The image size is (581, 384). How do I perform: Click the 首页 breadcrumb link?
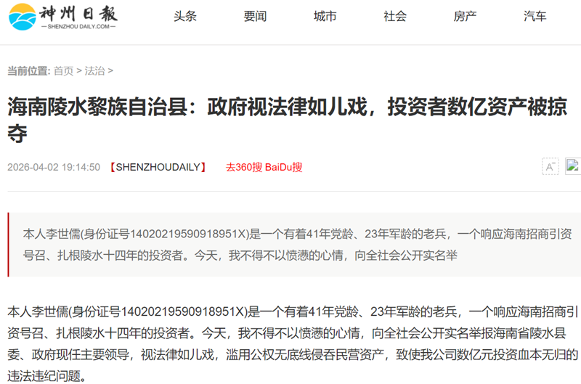[63, 70]
